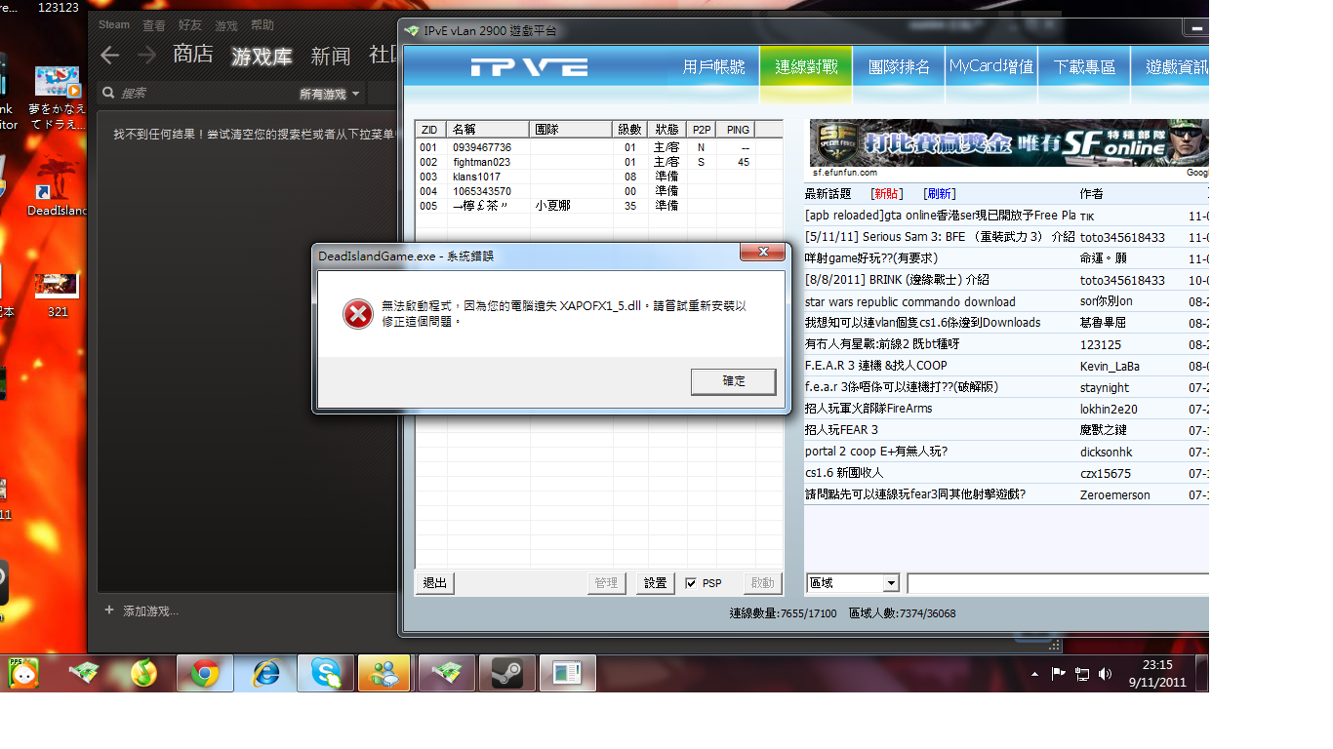Click the chat input field beside 區域

pos(1058,583)
